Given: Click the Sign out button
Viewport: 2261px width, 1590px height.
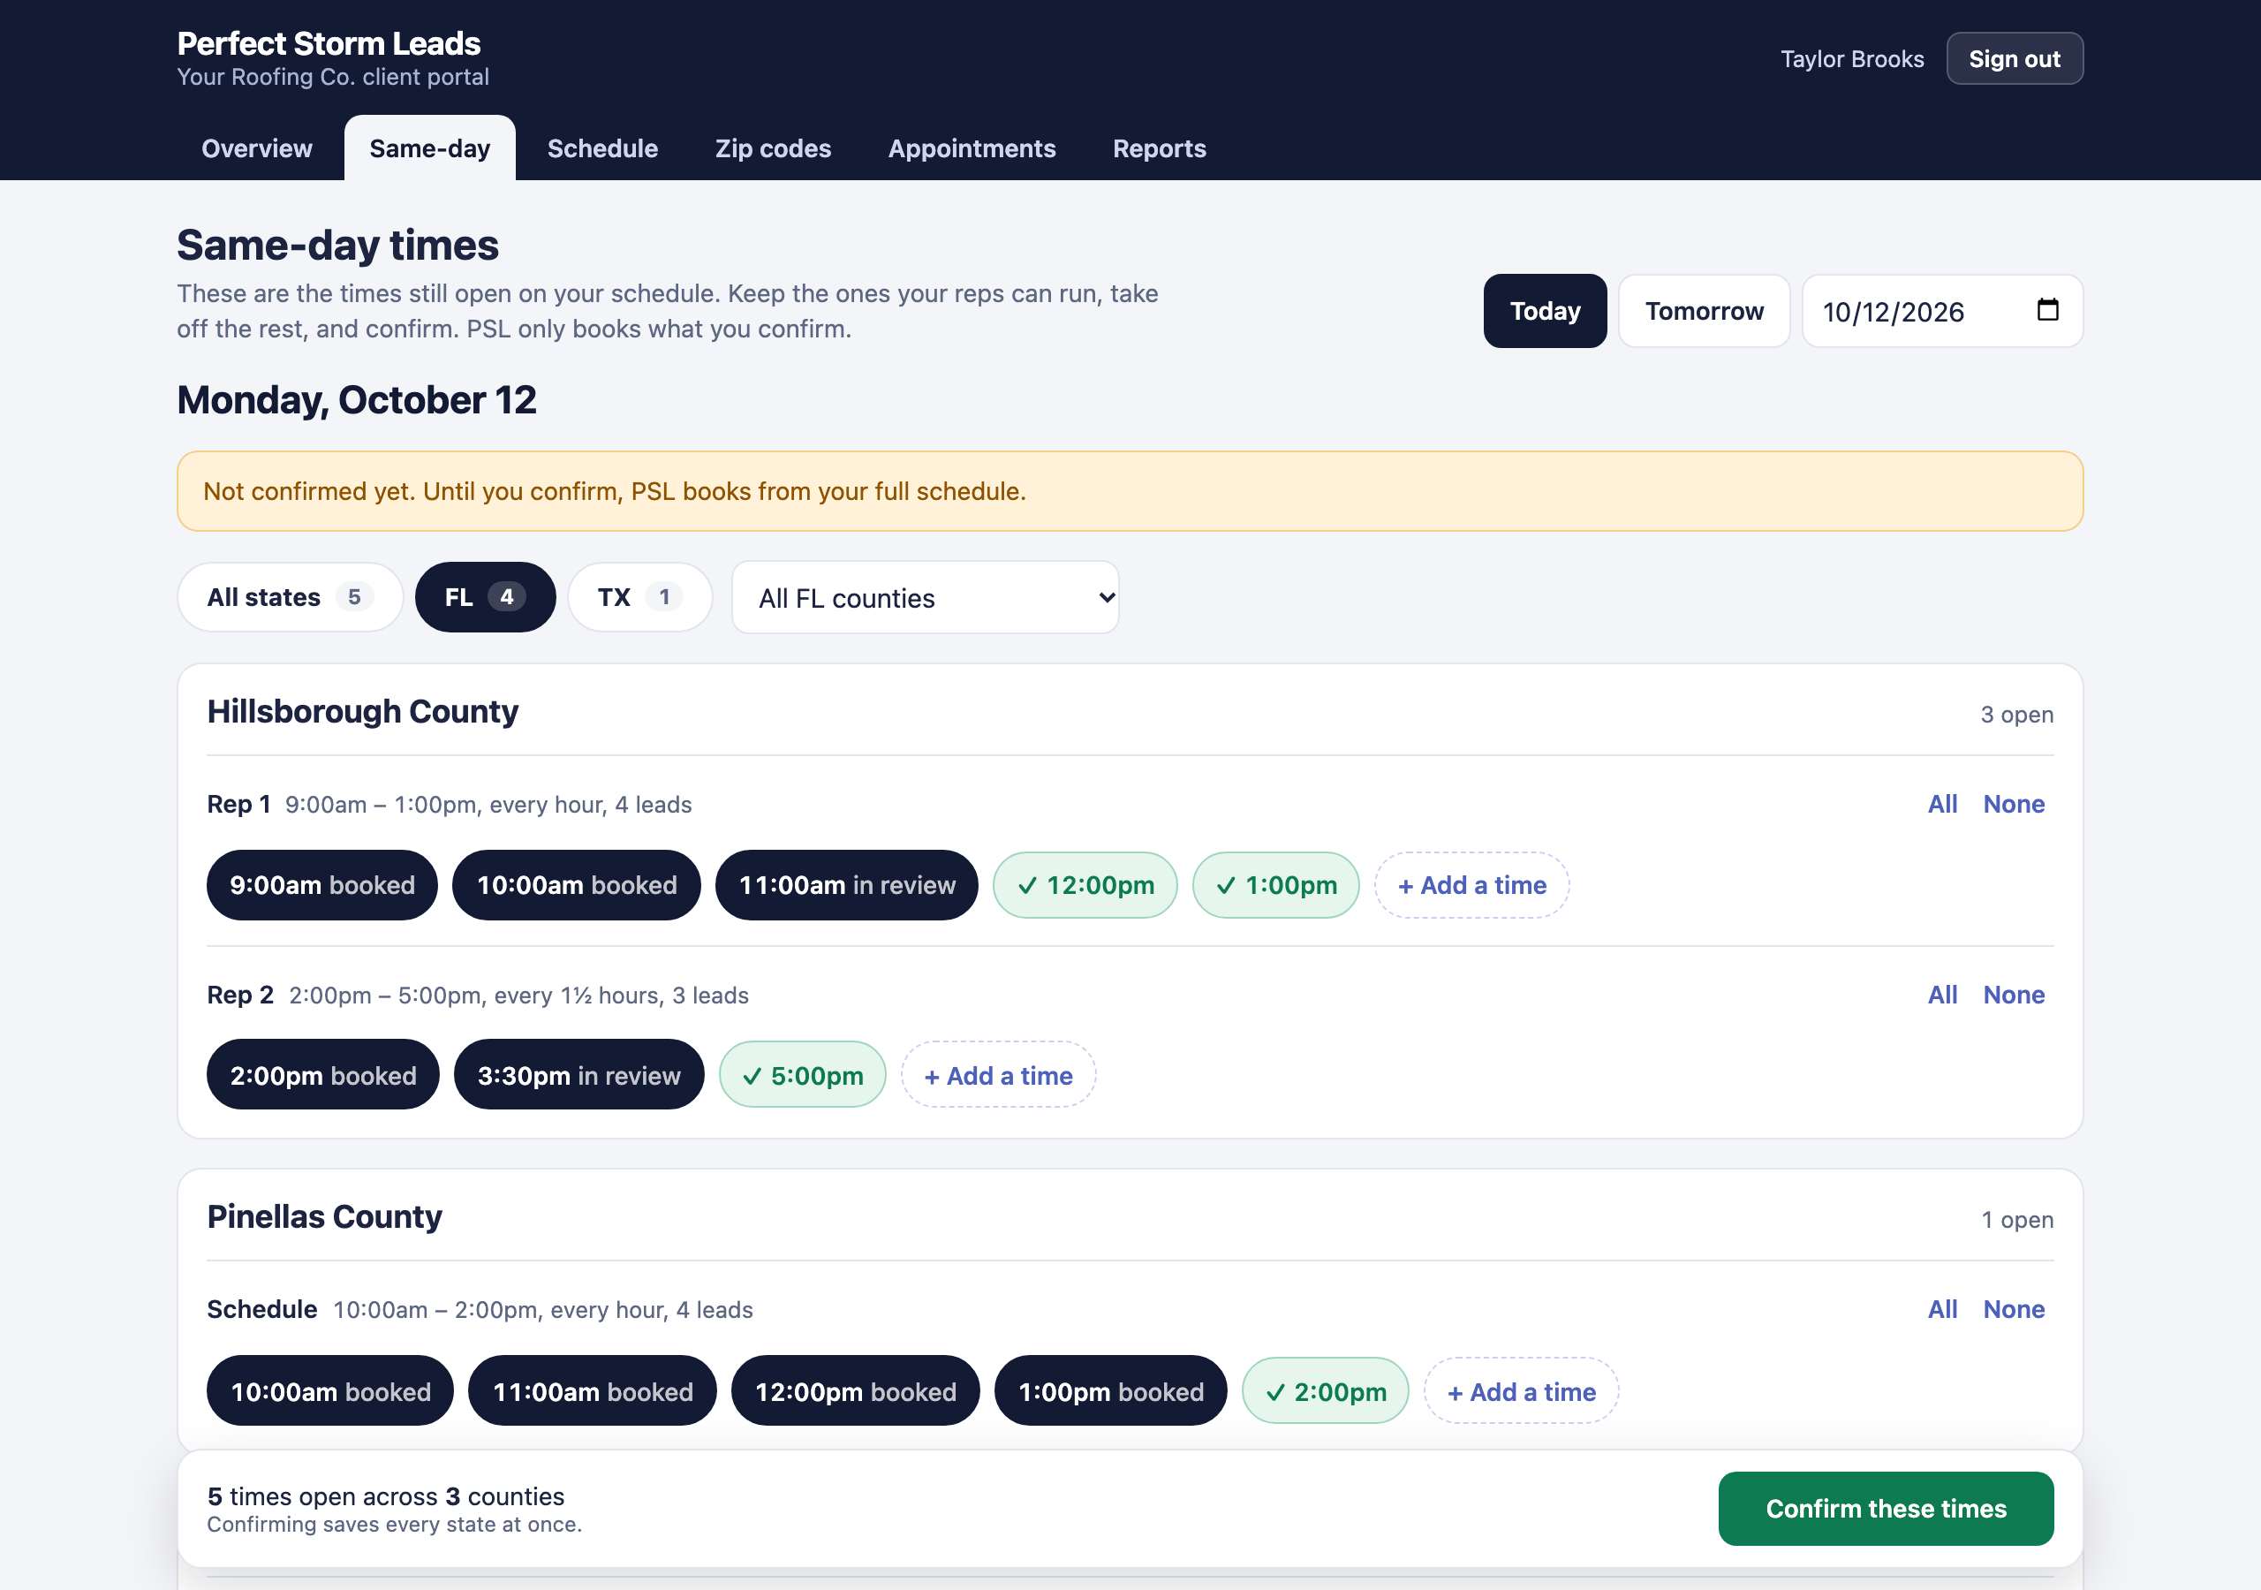Looking at the screenshot, I should (2014, 59).
